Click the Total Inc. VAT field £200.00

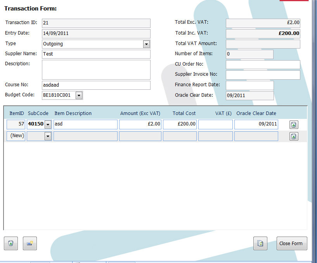tap(263, 34)
